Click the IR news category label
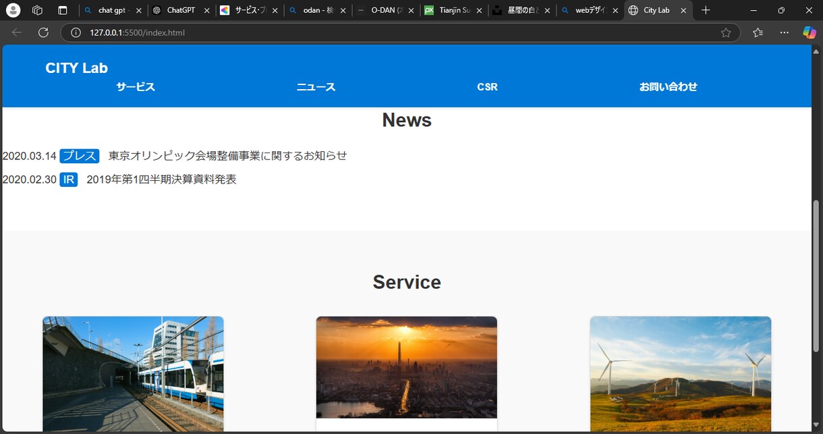The width and height of the screenshot is (823, 434). point(68,180)
